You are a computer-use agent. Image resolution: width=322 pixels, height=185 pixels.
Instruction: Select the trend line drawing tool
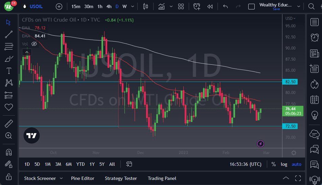[x=9, y=34]
